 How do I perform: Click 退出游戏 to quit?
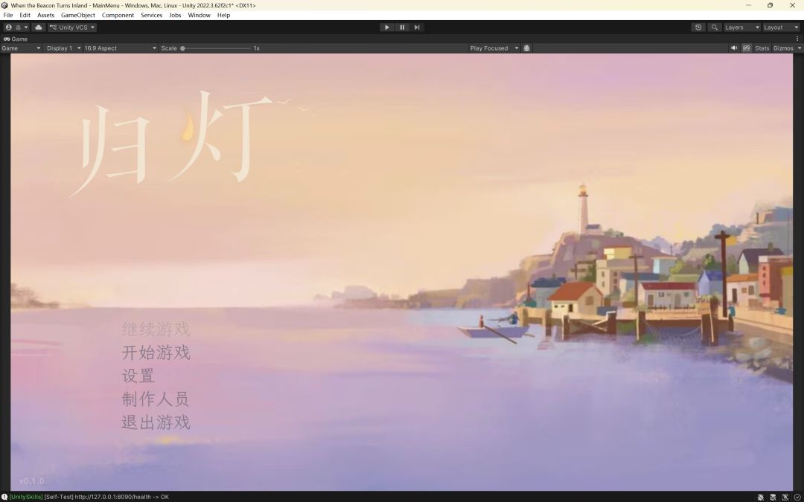156,422
